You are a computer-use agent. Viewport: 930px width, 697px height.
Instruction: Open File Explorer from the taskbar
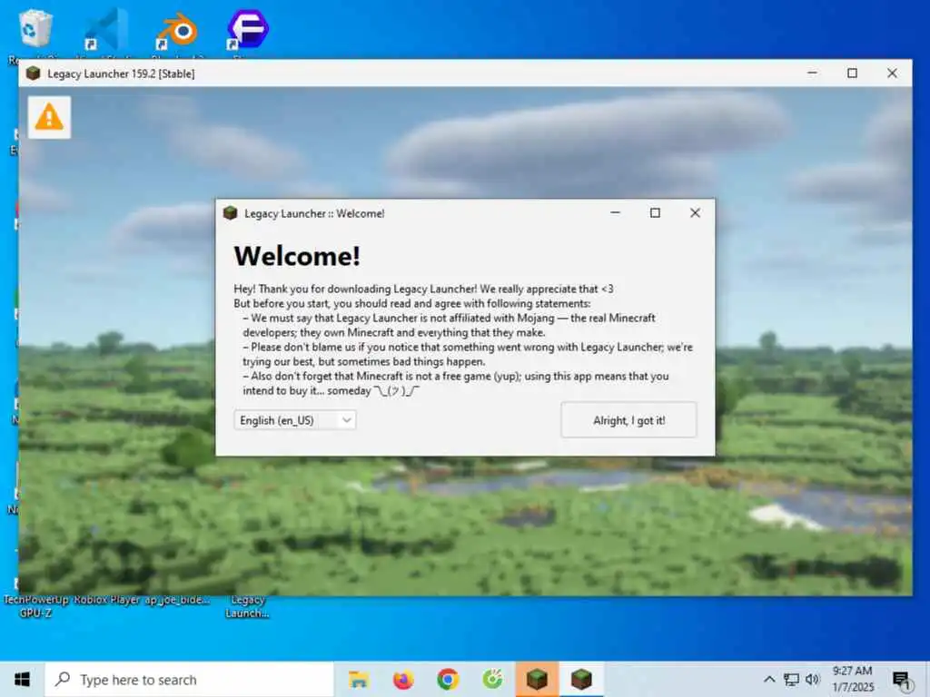click(358, 679)
